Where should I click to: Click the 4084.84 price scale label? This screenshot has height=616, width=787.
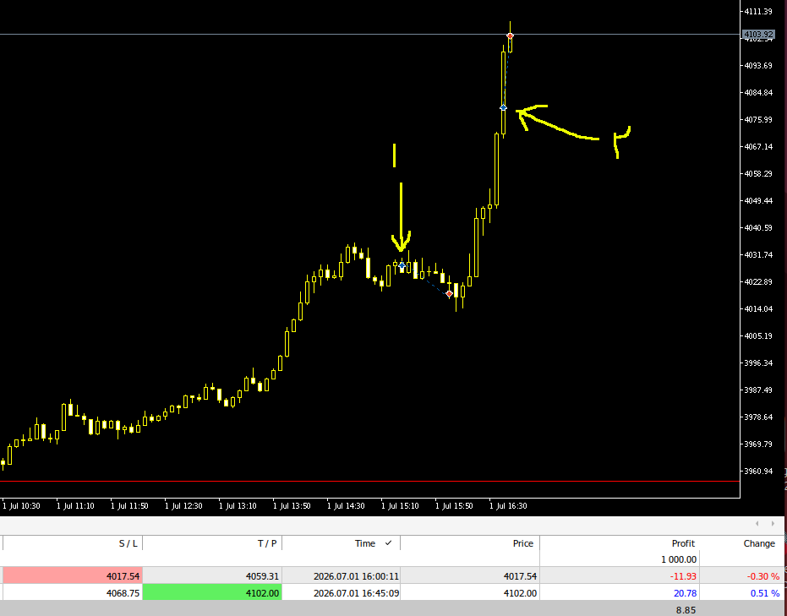[x=758, y=92]
